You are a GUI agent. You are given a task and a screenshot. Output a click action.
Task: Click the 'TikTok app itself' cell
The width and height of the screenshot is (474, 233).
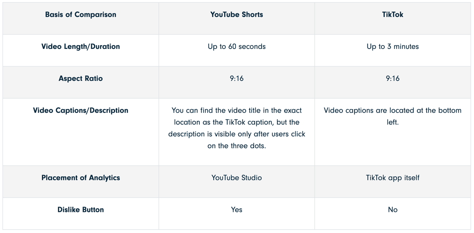392,178
